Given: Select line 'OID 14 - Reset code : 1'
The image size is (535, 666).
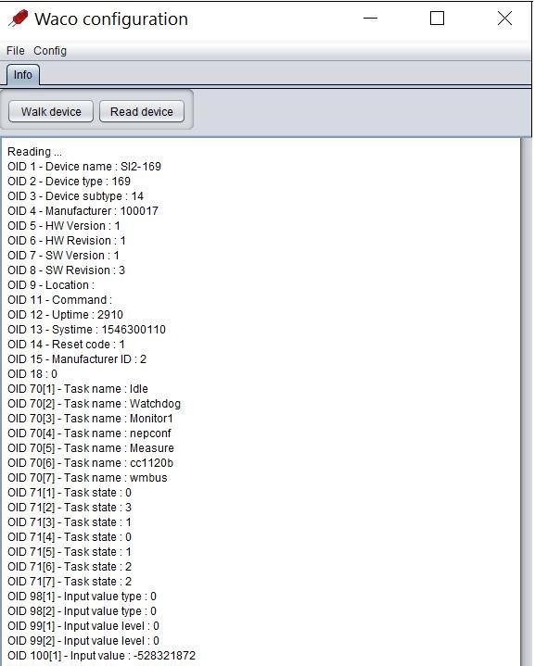Looking at the screenshot, I should pyautogui.click(x=66, y=345).
